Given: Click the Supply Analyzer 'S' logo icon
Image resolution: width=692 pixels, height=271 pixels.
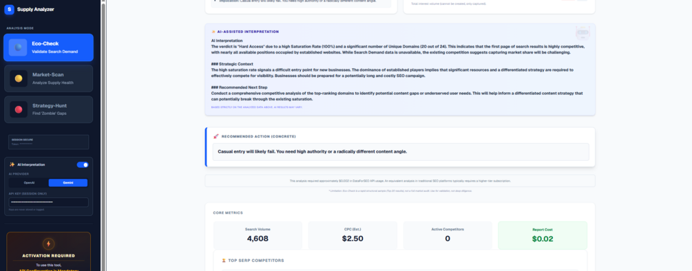Looking at the screenshot, I should click(x=9, y=9).
